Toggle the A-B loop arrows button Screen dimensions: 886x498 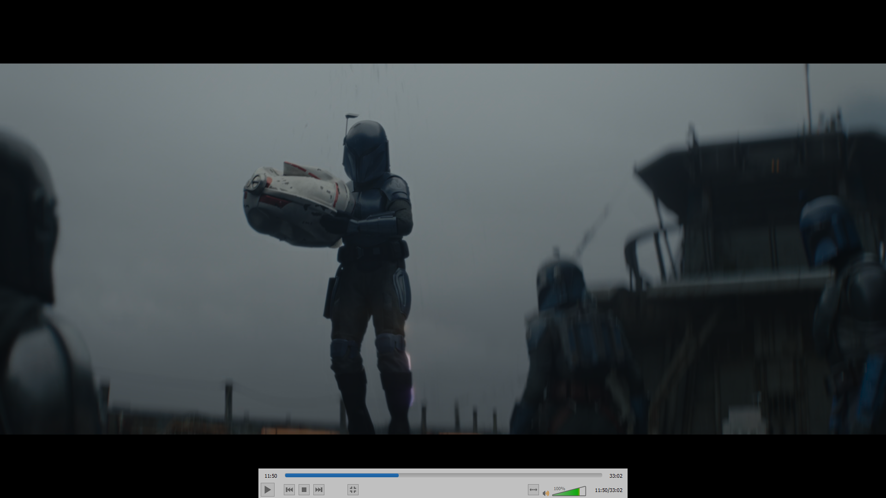[533, 490]
